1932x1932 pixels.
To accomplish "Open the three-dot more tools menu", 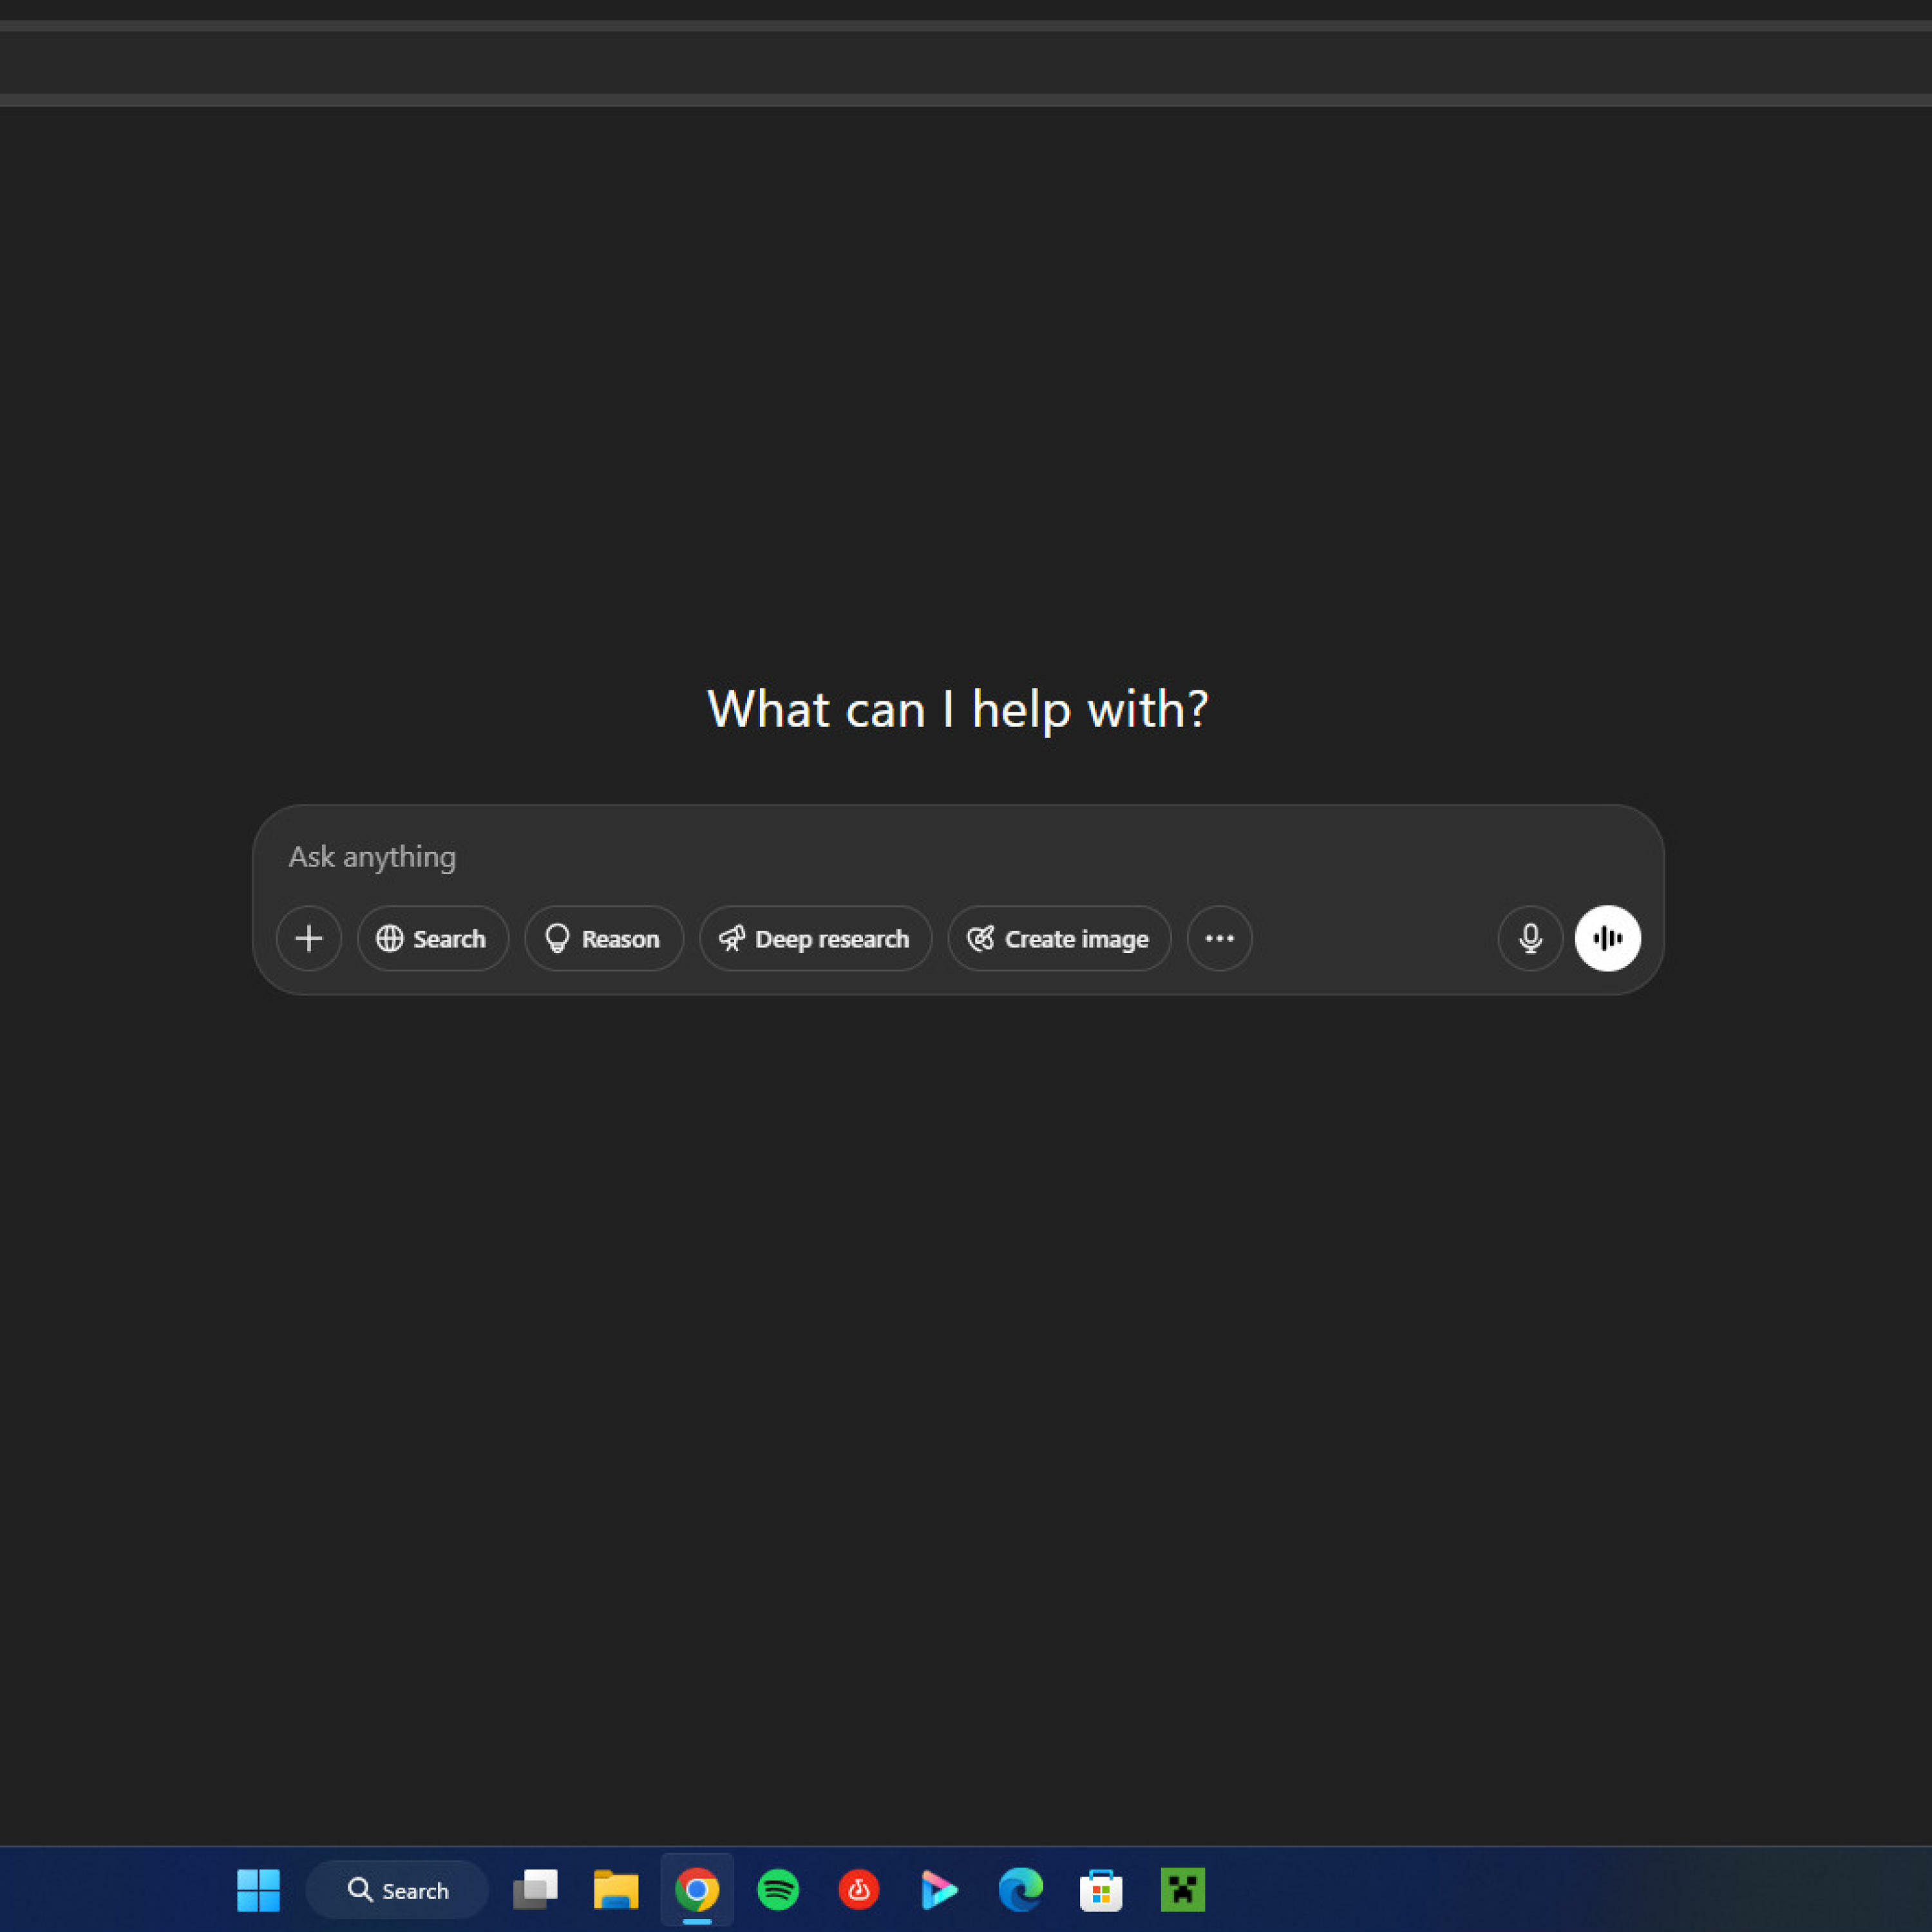I will tap(1219, 938).
